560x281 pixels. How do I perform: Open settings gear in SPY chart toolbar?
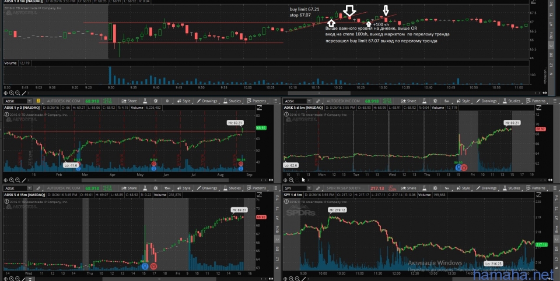(435, 188)
